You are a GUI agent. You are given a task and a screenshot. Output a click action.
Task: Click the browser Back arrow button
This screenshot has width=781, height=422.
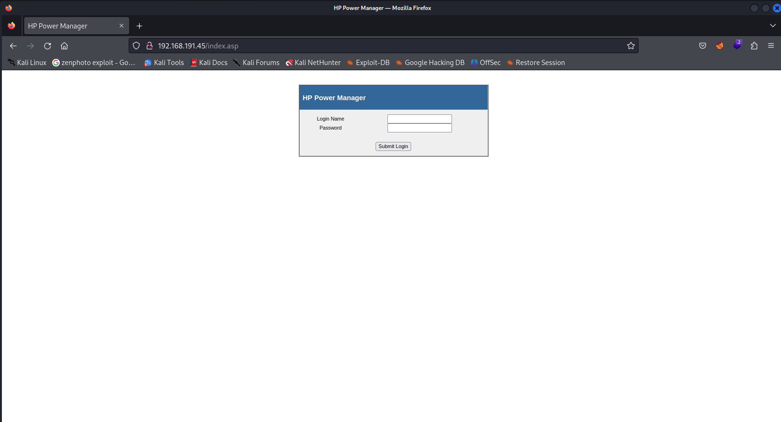[13, 46]
